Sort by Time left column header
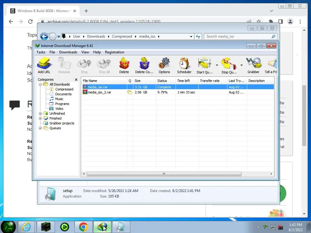This screenshot has width=311, height=233. pyautogui.click(x=187, y=81)
